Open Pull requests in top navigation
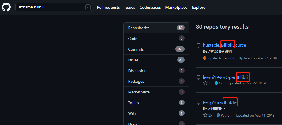The height and width of the screenshot is (125, 282). (108, 7)
